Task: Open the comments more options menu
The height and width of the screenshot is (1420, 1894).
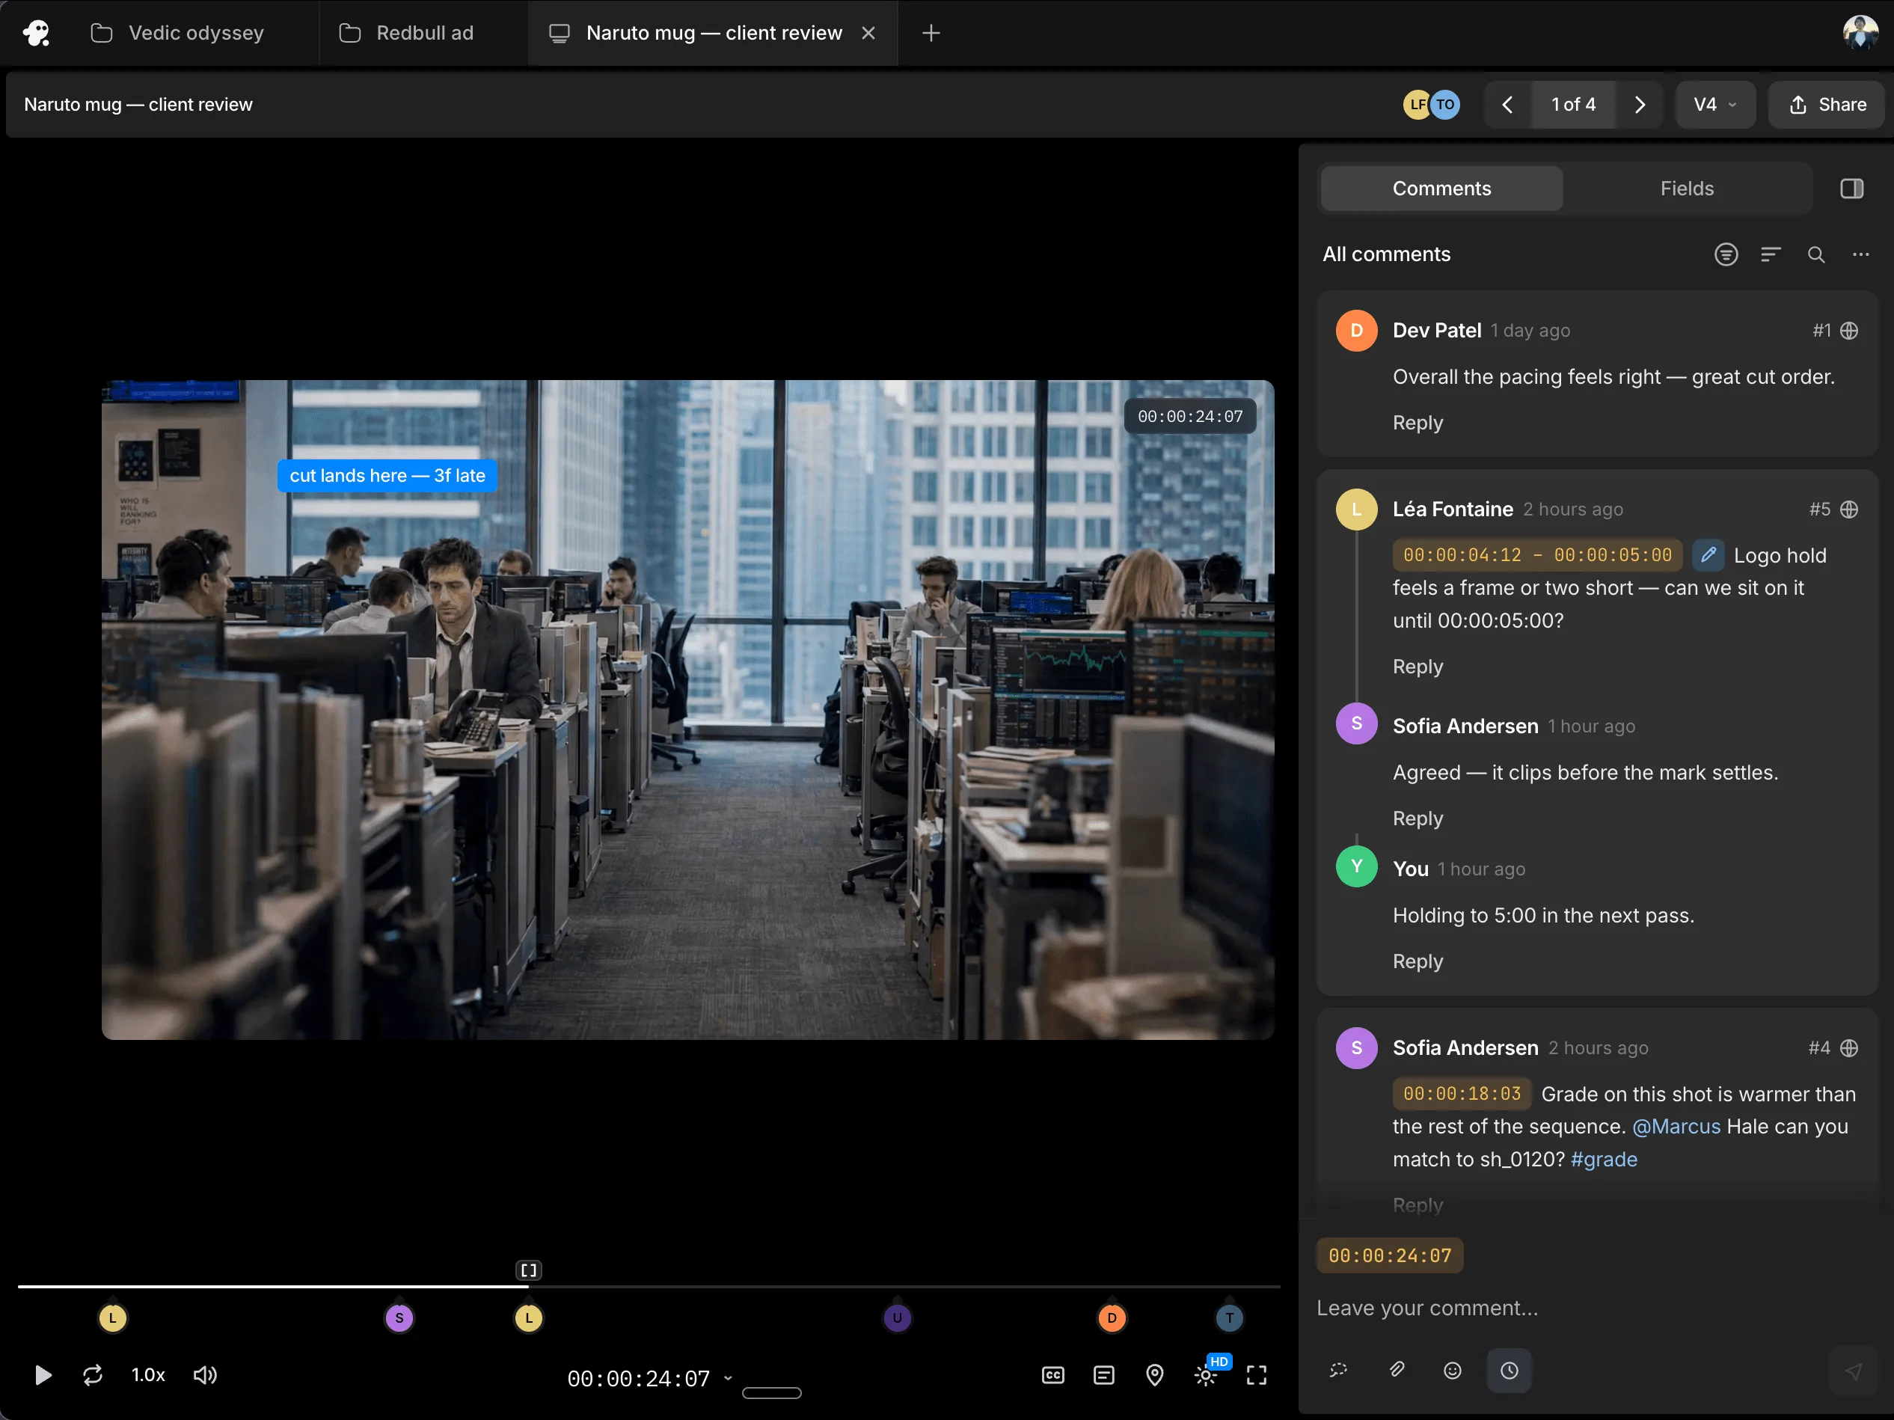Action: tap(1860, 254)
